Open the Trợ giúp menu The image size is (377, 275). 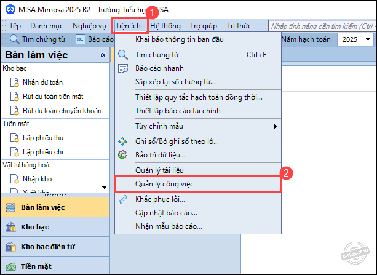tap(204, 26)
